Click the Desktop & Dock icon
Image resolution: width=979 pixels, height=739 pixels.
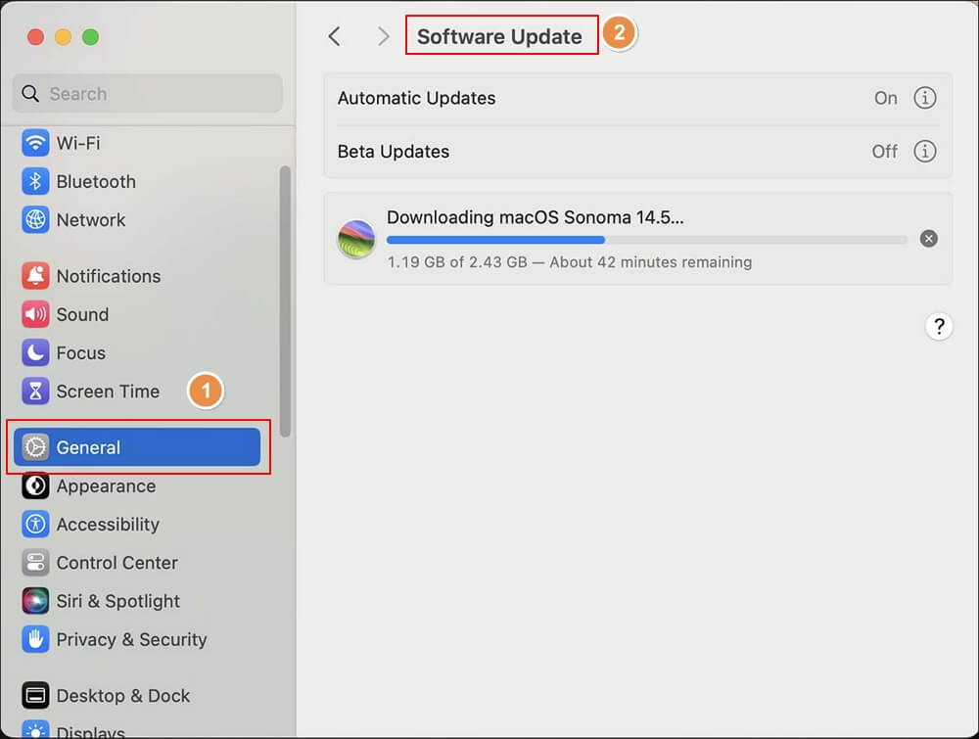coord(35,695)
